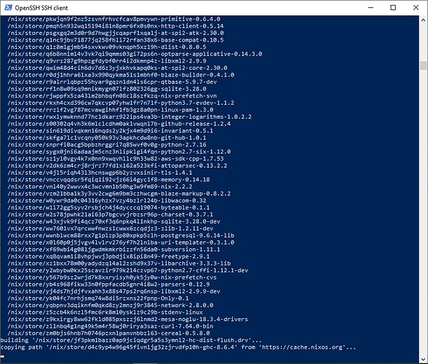Image resolution: width=428 pixels, height=364 pixels.
Task: Maximize the OpenSSH SSH client window
Action: tap(393, 8)
